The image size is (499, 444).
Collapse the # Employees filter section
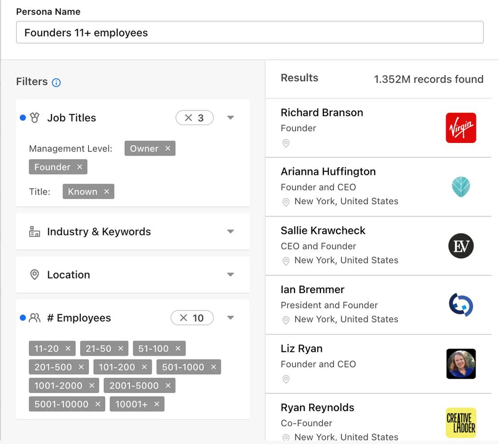(x=231, y=318)
